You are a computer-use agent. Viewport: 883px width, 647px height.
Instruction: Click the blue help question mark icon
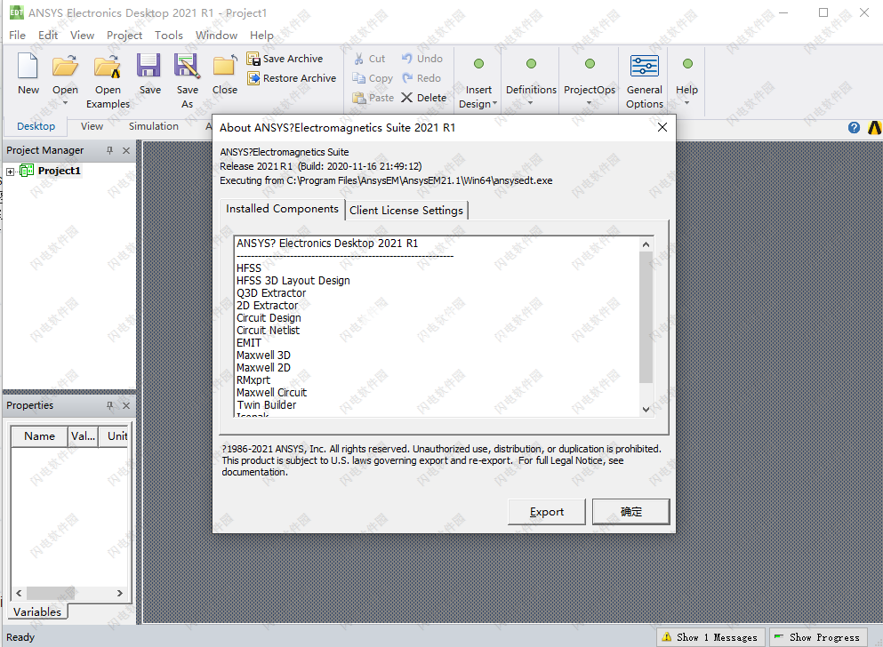point(854,128)
